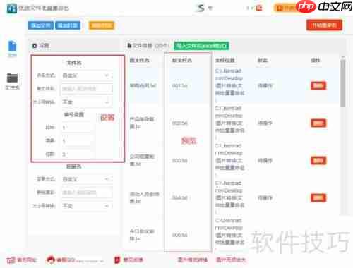Click the gear icon in the settings header
This screenshot has width=353, height=268.
(x=35, y=46)
